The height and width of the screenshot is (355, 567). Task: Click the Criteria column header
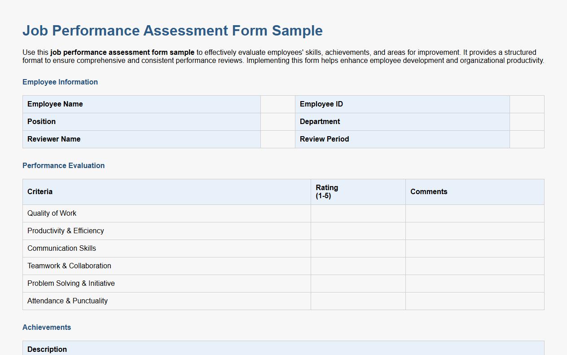(40, 191)
